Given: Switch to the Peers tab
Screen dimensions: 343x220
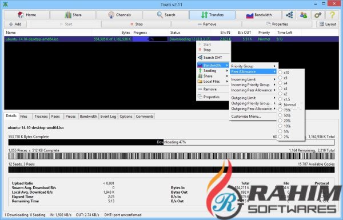Looking at the screenshot, I should pos(57,117).
